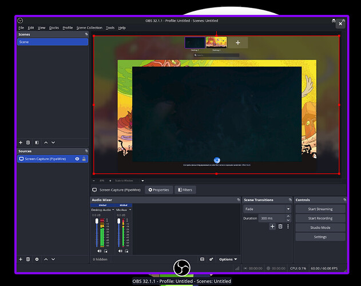Move the scene down in the Scenes list
Image resolution: width=361 pixels, height=286 pixels.
(53, 142)
